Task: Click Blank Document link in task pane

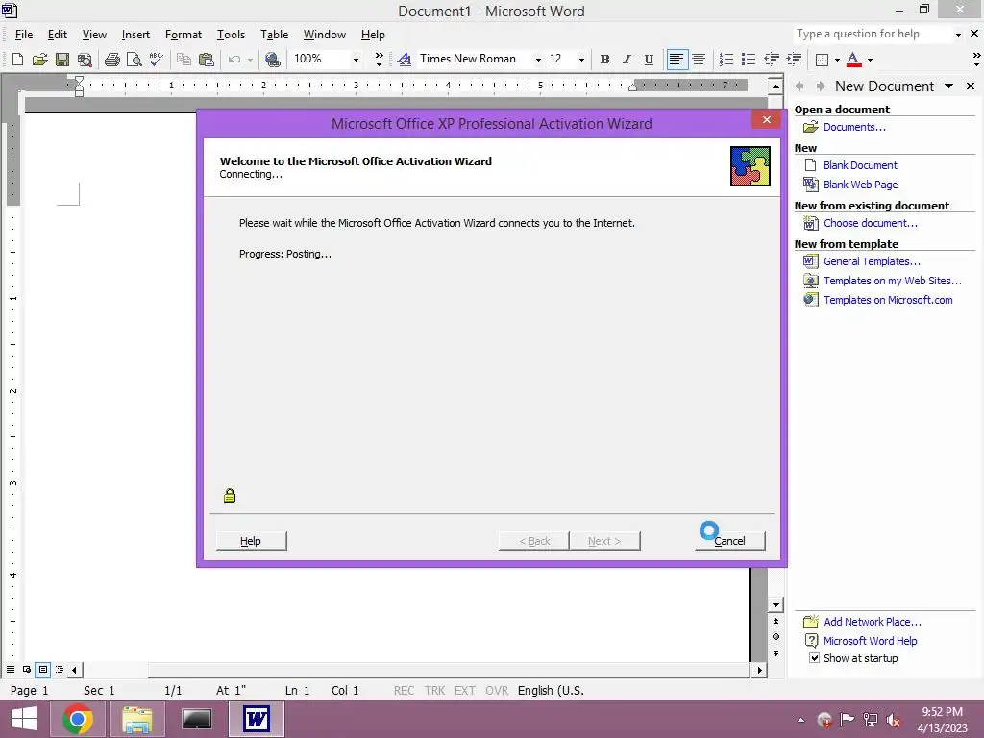Action: [x=860, y=165]
